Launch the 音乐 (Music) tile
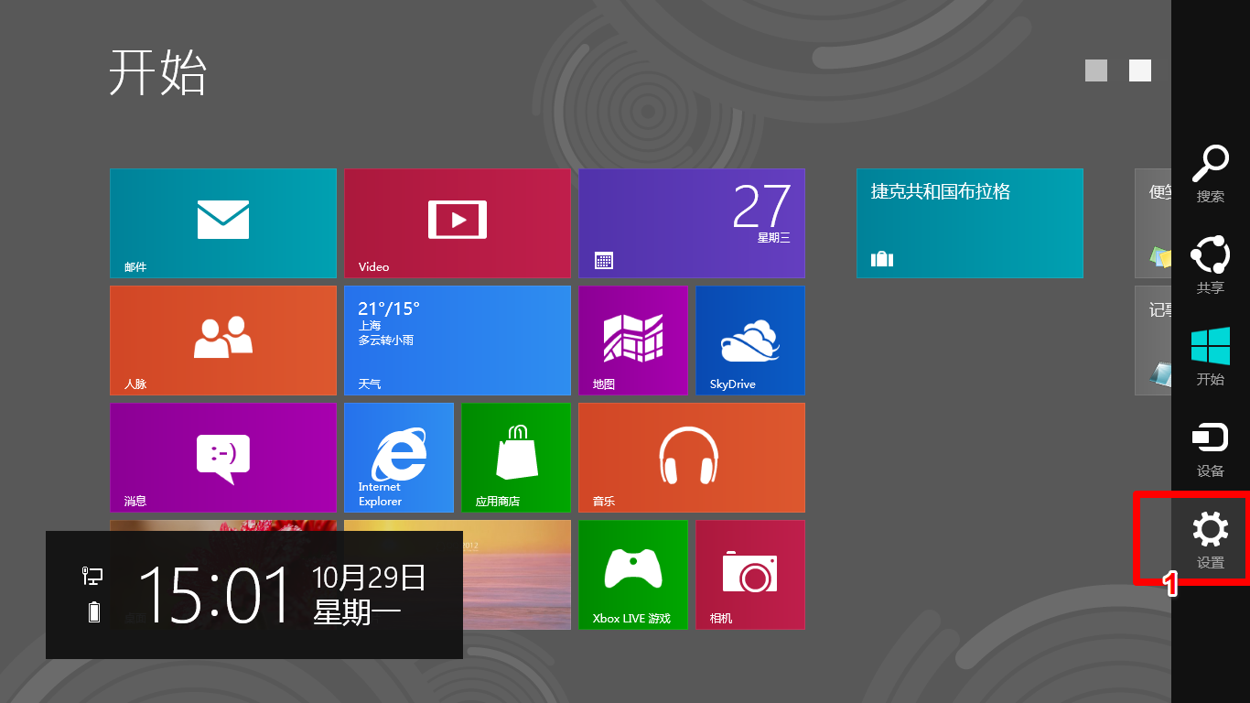 coord(691,458)
